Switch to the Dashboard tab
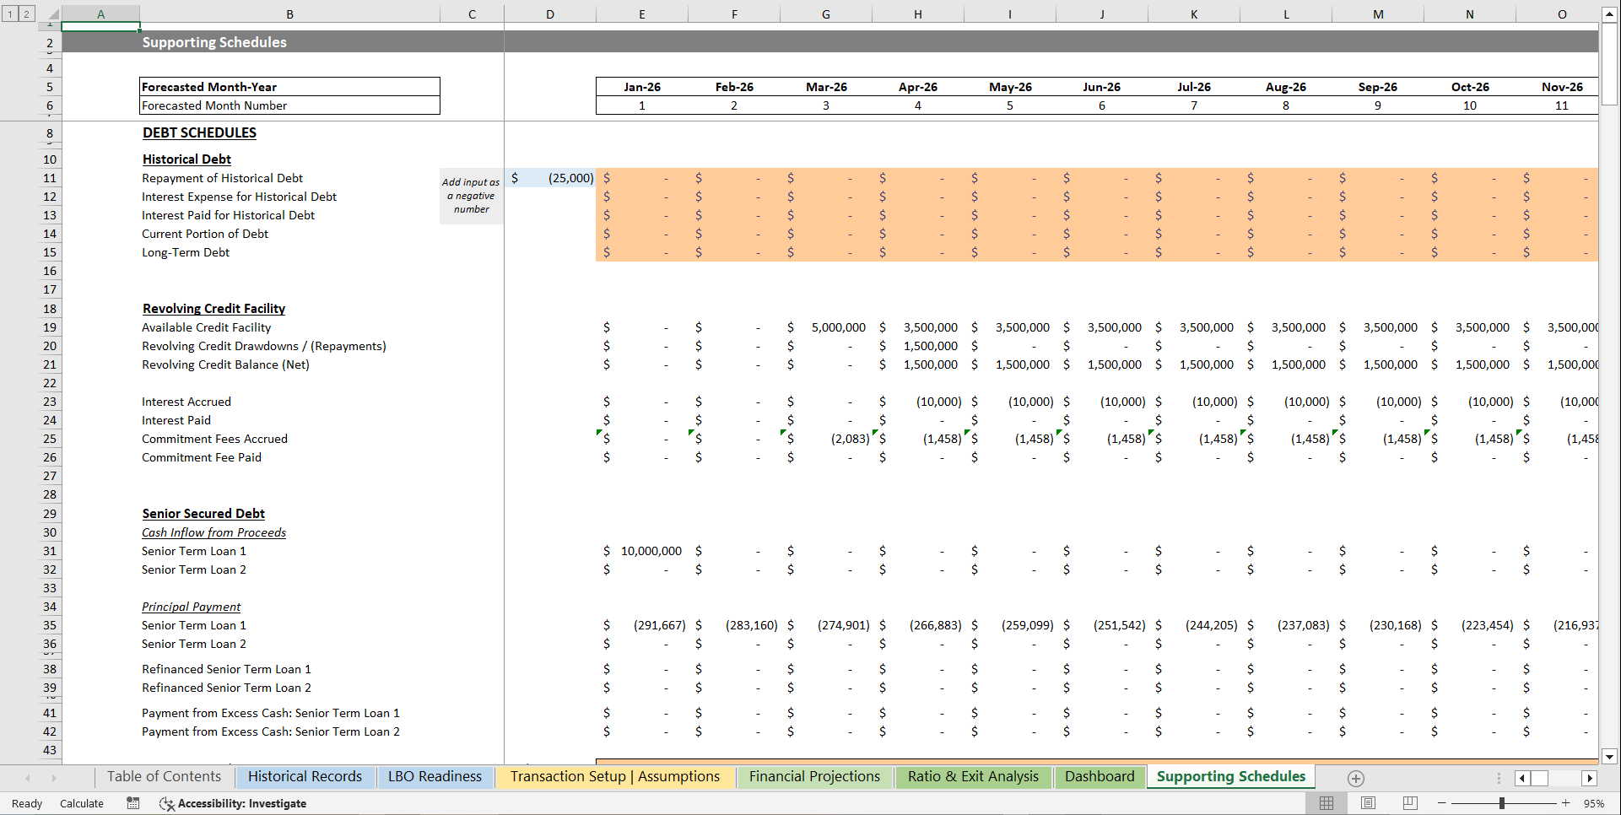This screenshot has height=815, width=1621. 1100,776
